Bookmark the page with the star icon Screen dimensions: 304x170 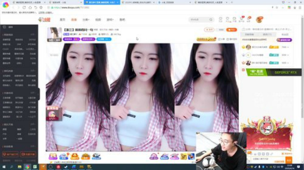click(41, 8)
